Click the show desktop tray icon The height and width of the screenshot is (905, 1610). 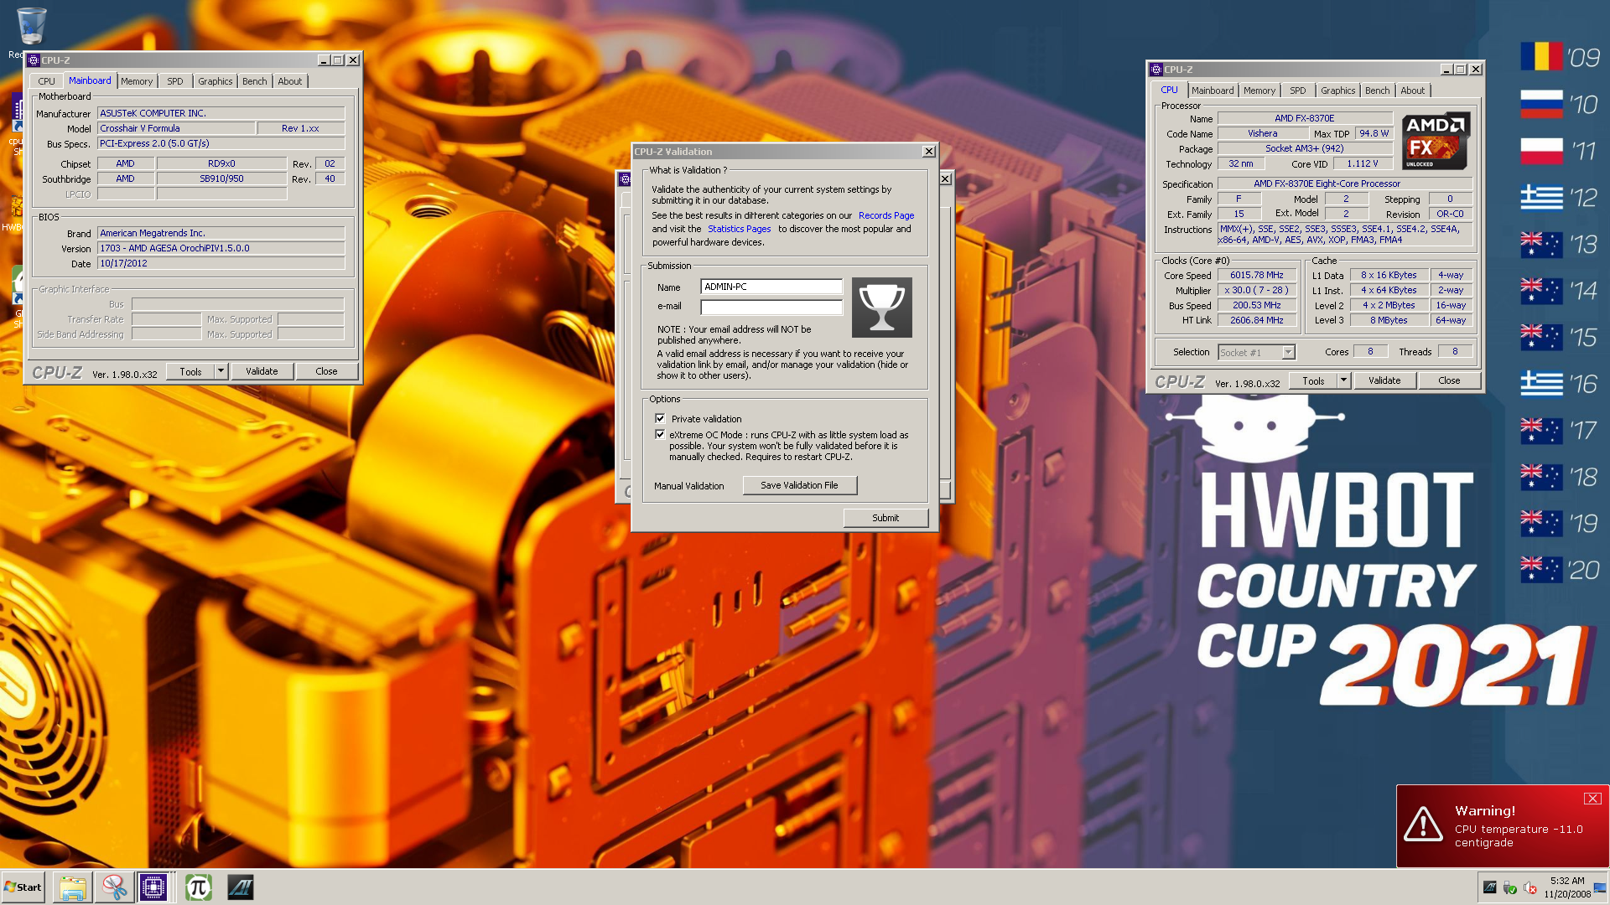tap(1600, 887)
